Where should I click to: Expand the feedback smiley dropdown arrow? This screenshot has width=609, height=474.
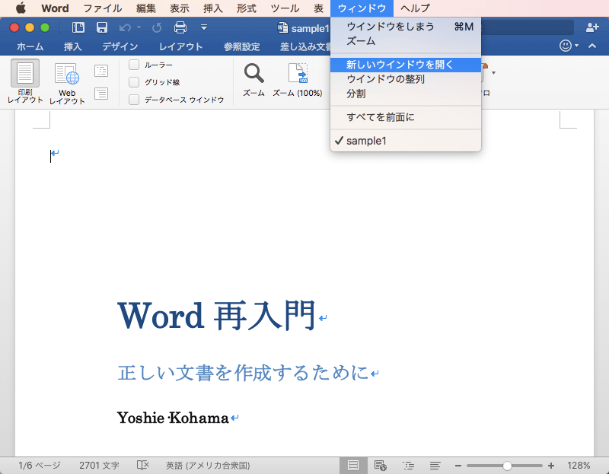pos(577,46)
